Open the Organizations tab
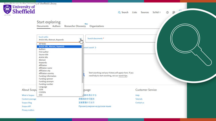 (x=97, y=26)
